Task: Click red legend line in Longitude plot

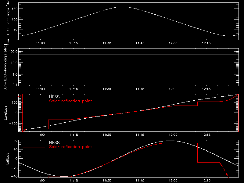Action: coord(34,102)
